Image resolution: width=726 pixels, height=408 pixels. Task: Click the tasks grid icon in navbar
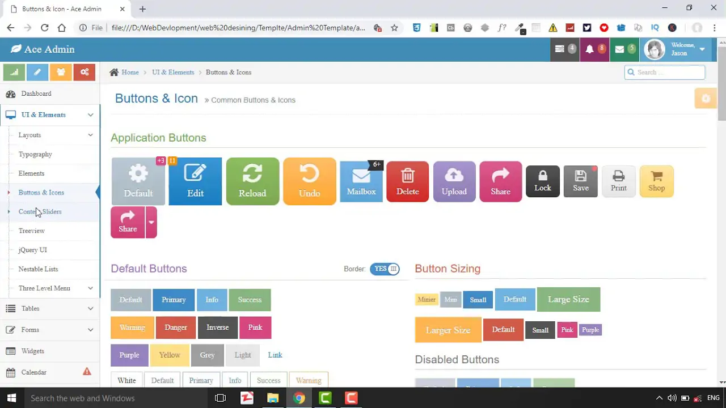tap(559, 49)
